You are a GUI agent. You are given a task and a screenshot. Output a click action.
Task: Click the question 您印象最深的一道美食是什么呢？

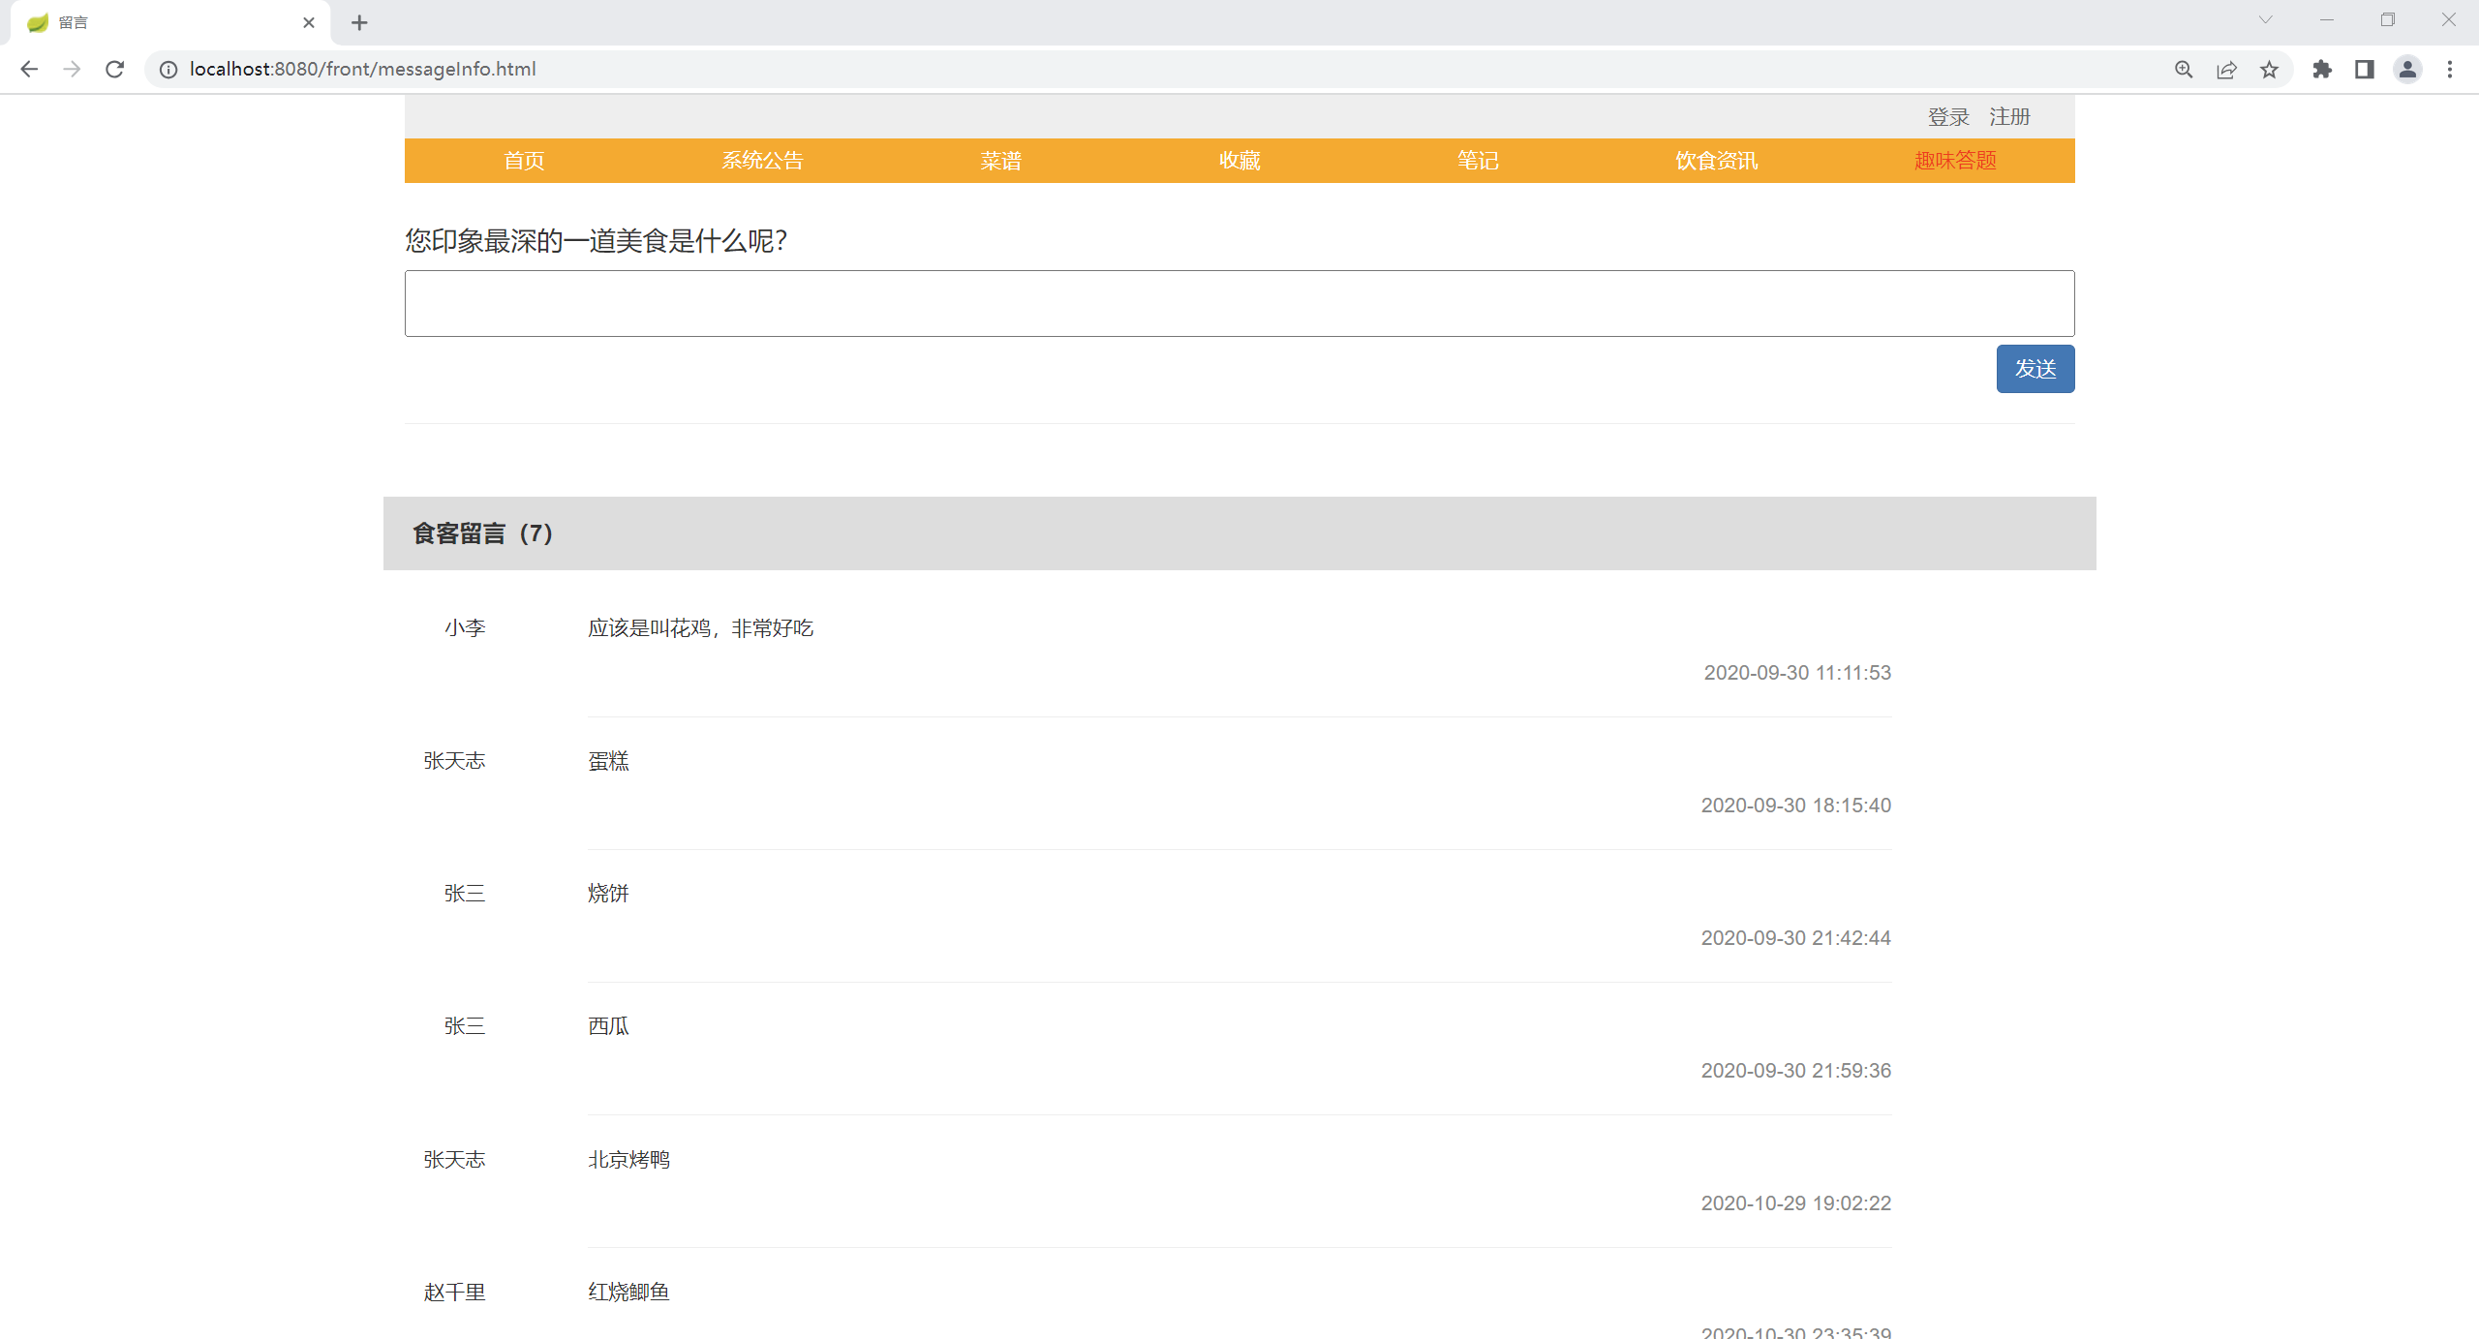click(x=597, y=241)
